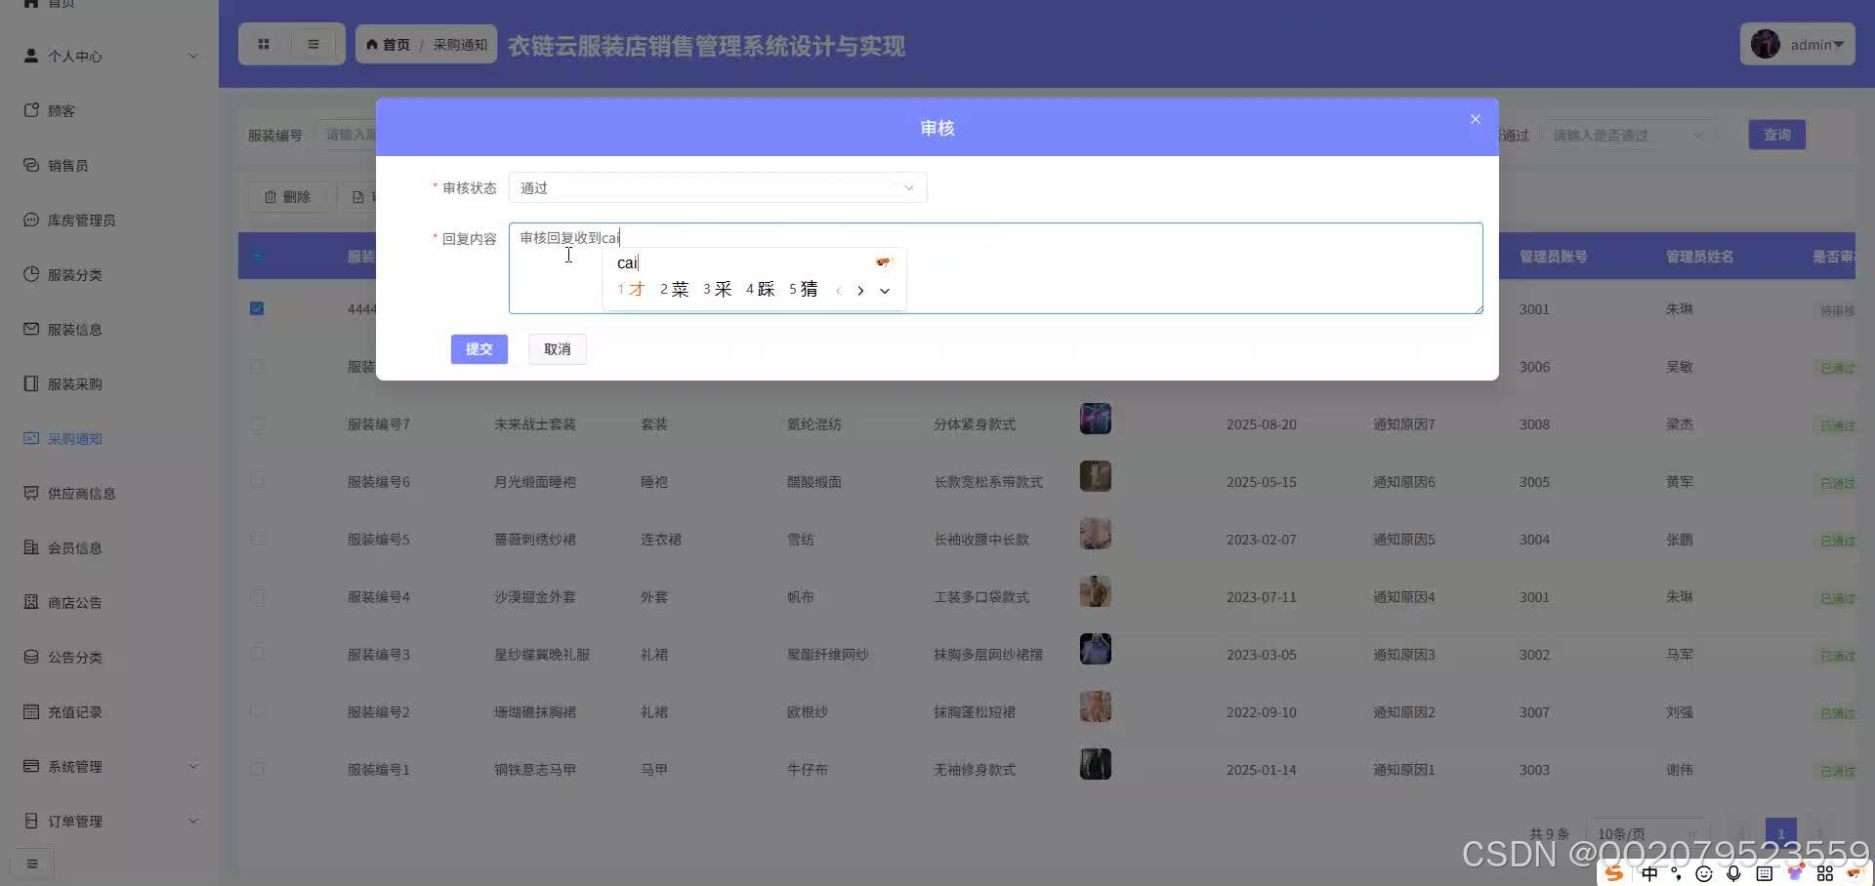
Task: Click the 查询 search button
Action: click(1776, 135)
